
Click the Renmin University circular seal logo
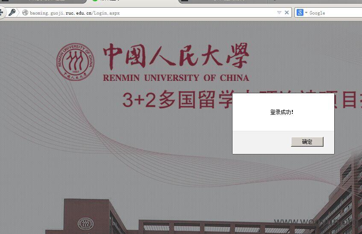pyautogui.click(x=75, y=62)
